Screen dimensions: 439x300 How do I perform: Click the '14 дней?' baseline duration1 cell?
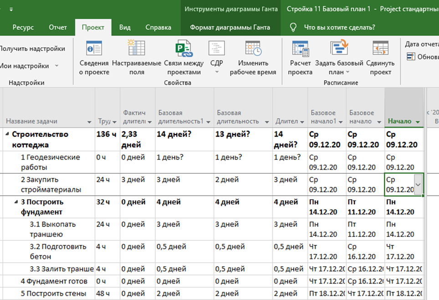(x=184, y=140)
